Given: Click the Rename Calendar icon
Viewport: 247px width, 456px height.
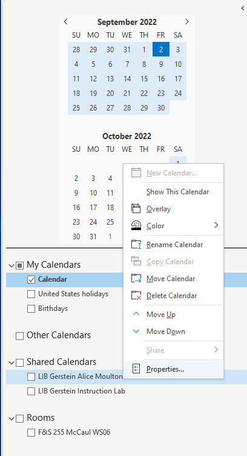Looking at the screenshot, I should point(136,244).
